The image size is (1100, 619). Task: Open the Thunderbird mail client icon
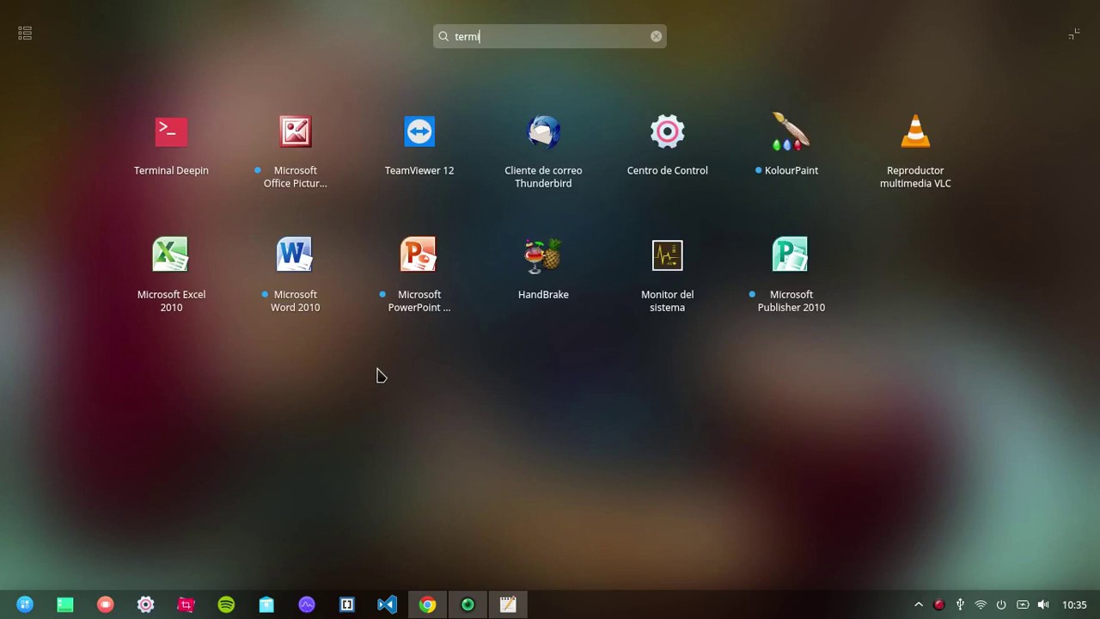(x=543, y=132)
